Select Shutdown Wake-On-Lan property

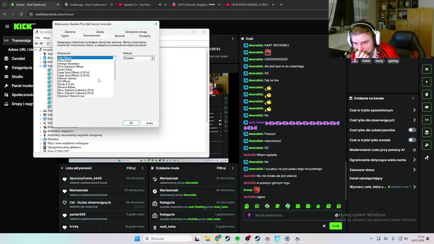click(x=71, y=96)
